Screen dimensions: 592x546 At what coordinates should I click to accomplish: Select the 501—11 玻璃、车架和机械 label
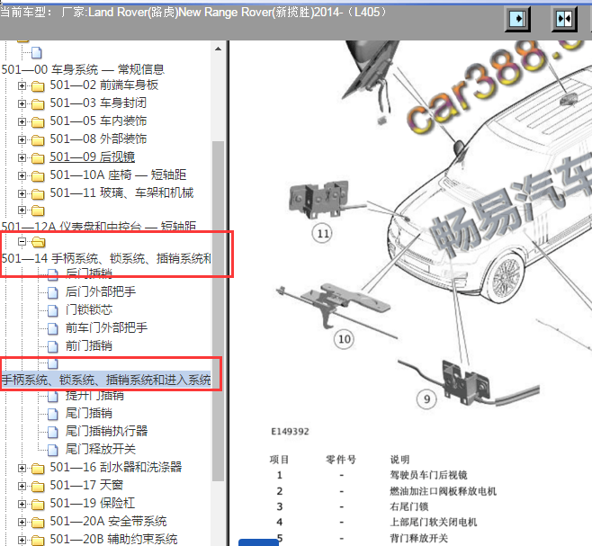click(121, 193)
